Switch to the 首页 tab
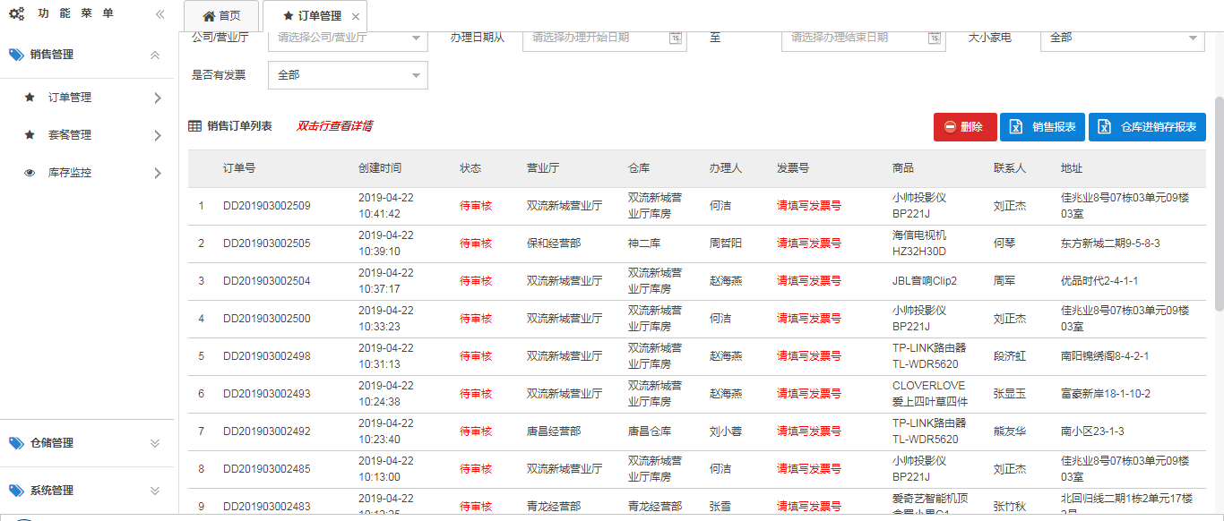This screenshot has height=521, width=1224. [x=221, y=16]
